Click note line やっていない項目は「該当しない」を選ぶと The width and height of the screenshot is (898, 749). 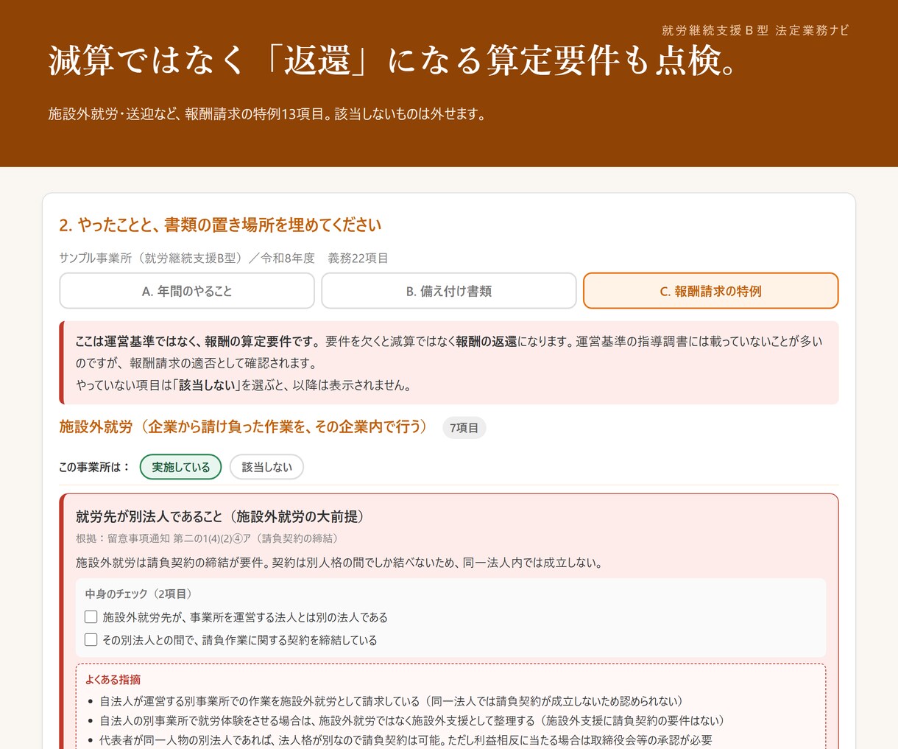[x=244, y=385]
